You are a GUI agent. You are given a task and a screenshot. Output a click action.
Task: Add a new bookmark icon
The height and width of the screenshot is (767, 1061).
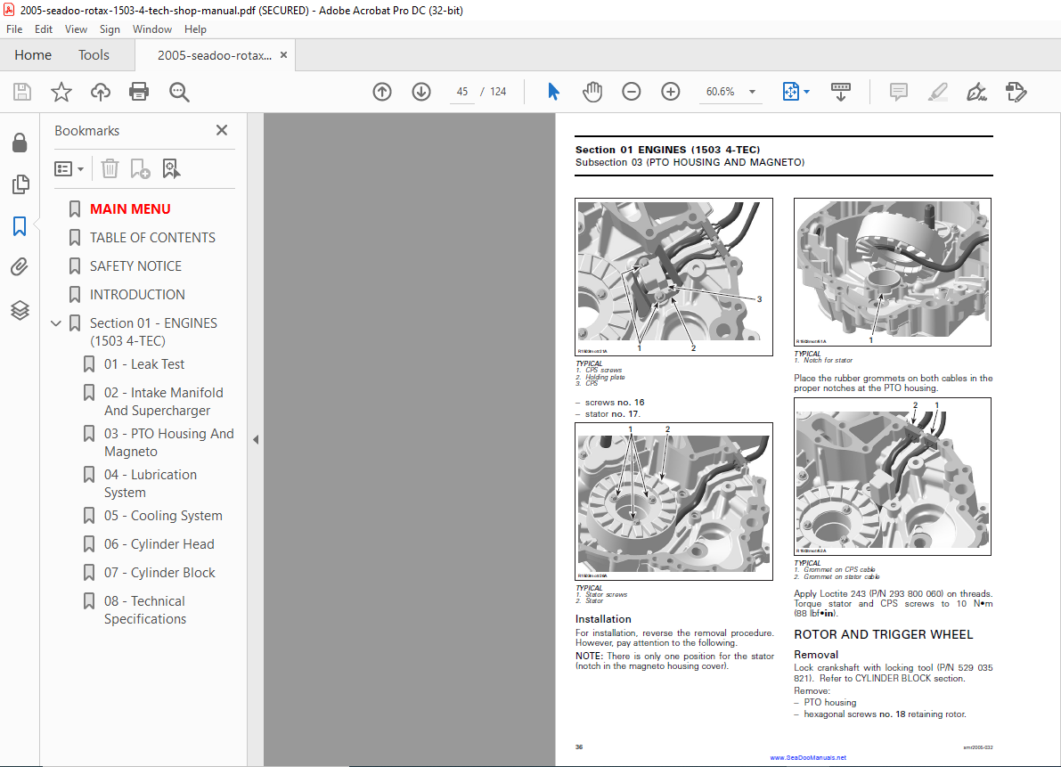(140, 168)
